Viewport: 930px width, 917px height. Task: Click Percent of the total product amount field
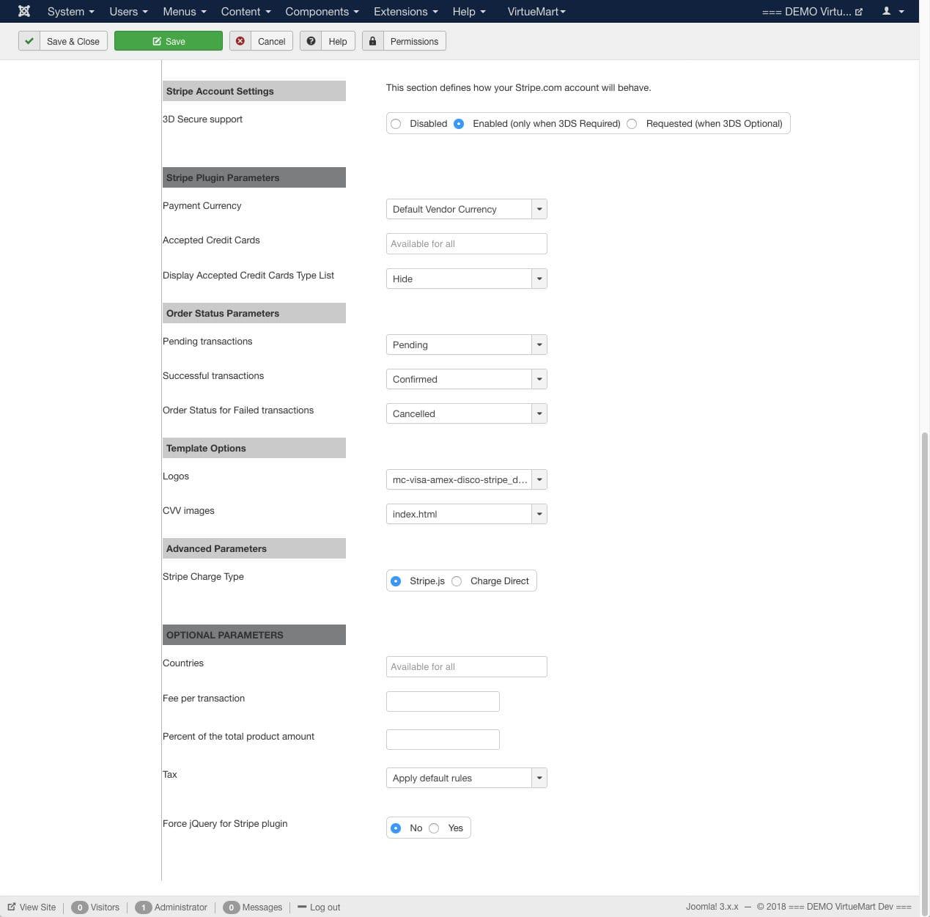[443, 740]
